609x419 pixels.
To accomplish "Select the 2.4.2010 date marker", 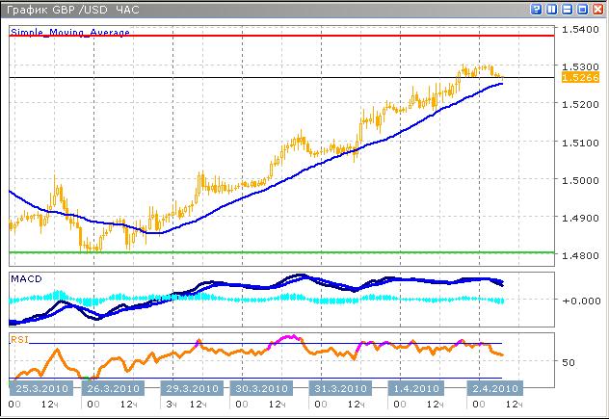I will (492, 388).
